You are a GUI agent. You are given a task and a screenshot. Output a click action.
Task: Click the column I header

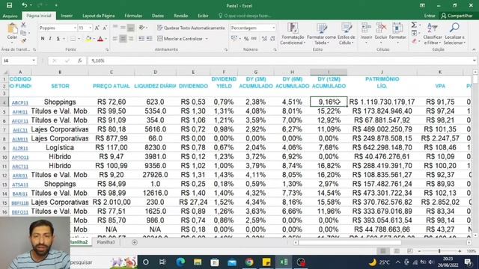[329, 72]
